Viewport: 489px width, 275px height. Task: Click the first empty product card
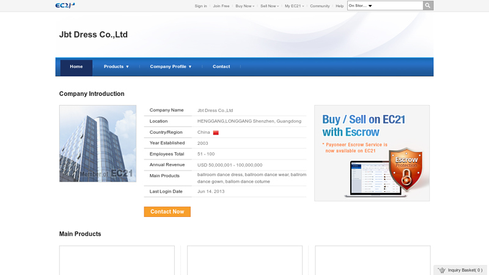click(117, 260)
